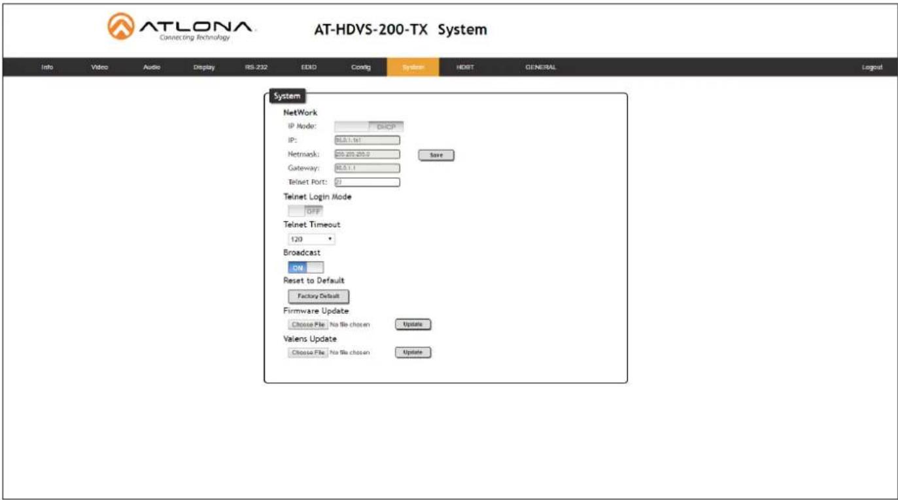Click the Reset to Default label
The height and width of the screenshot is (500, 898).
314,280
